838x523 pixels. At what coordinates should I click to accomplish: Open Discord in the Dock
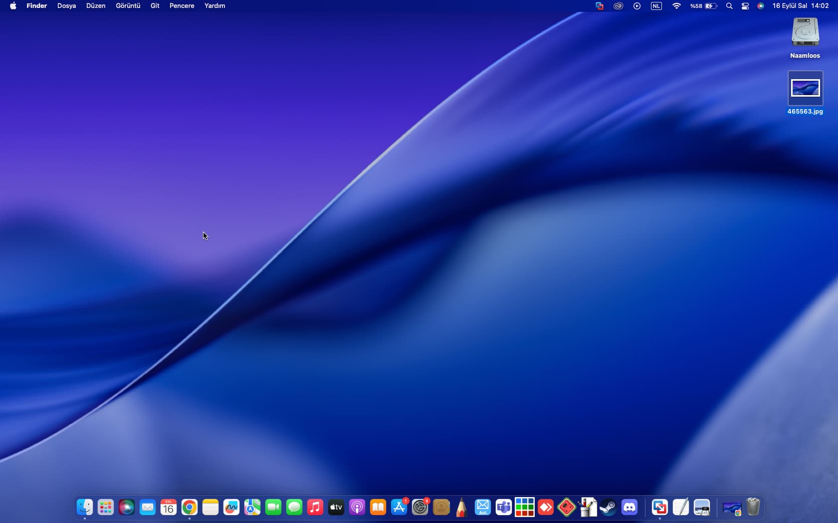click(x=629, y=508)
